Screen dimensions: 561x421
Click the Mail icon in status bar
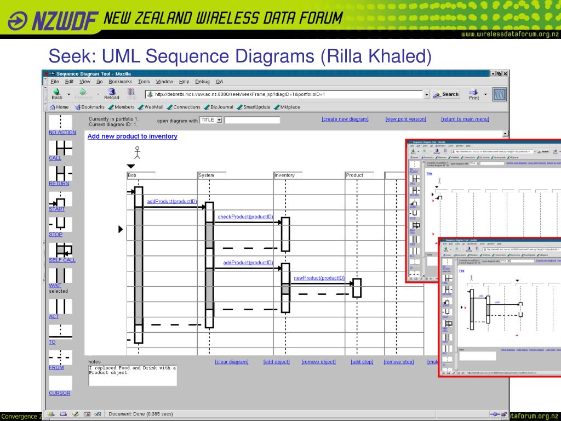[64, 414]
